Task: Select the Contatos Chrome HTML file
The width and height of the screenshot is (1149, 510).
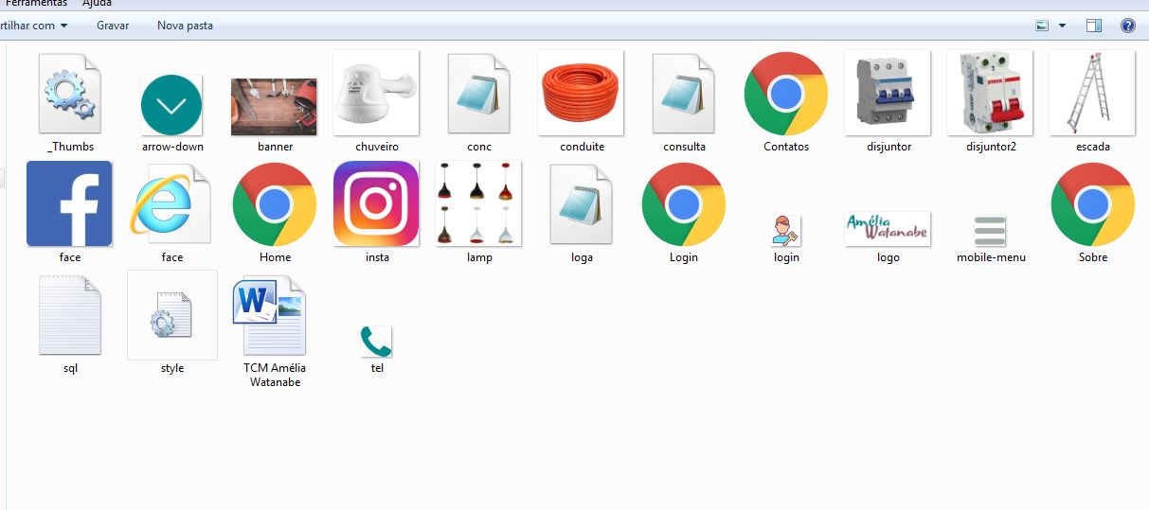Action: 786,94
